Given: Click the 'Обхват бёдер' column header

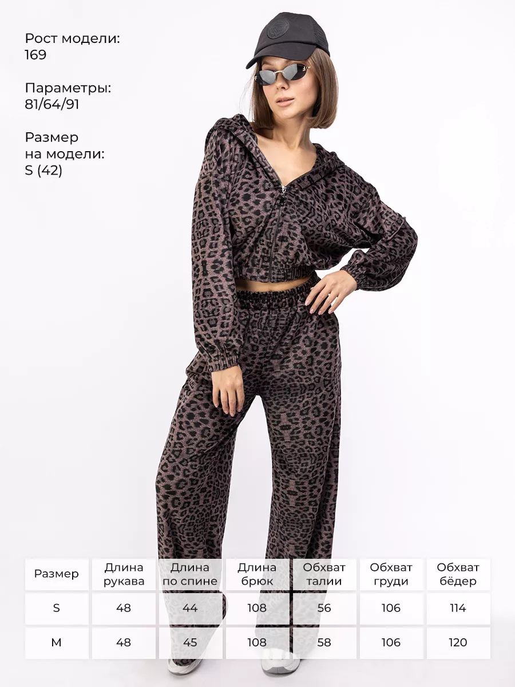Looking at the screenshot, I should (x=458, y=574).
